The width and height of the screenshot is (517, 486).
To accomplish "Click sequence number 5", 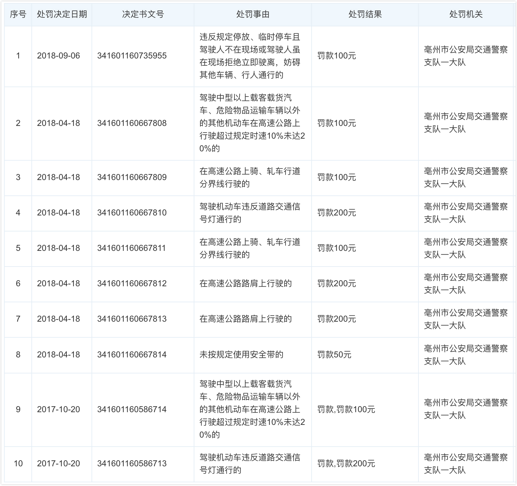I will click(x=18, y=248).
